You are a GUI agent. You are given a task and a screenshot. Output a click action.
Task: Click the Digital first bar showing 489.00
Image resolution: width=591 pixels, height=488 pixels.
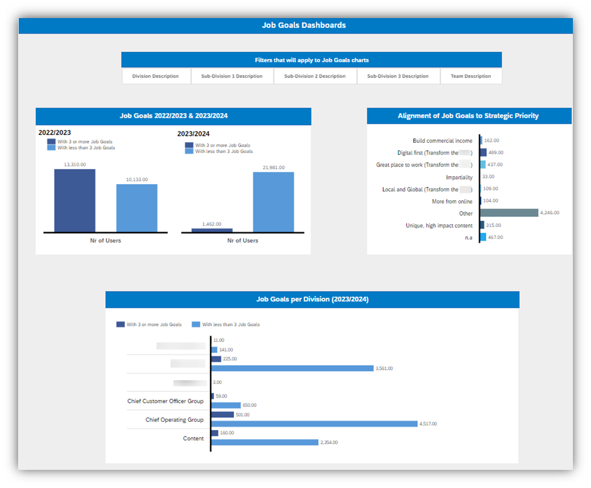tap(483, 152)
